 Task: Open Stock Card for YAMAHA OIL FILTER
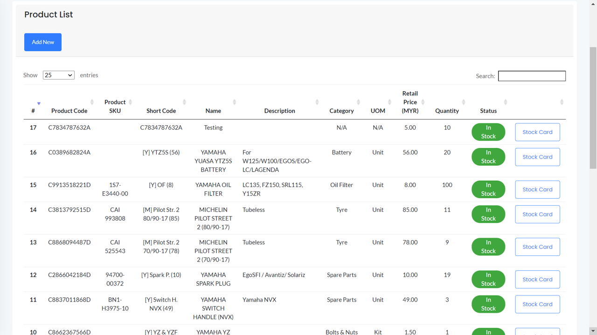pyautogui.click(x=537, y=189)
